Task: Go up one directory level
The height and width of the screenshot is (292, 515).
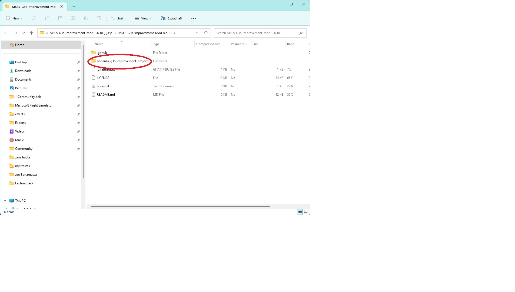Action: (31, 33)
